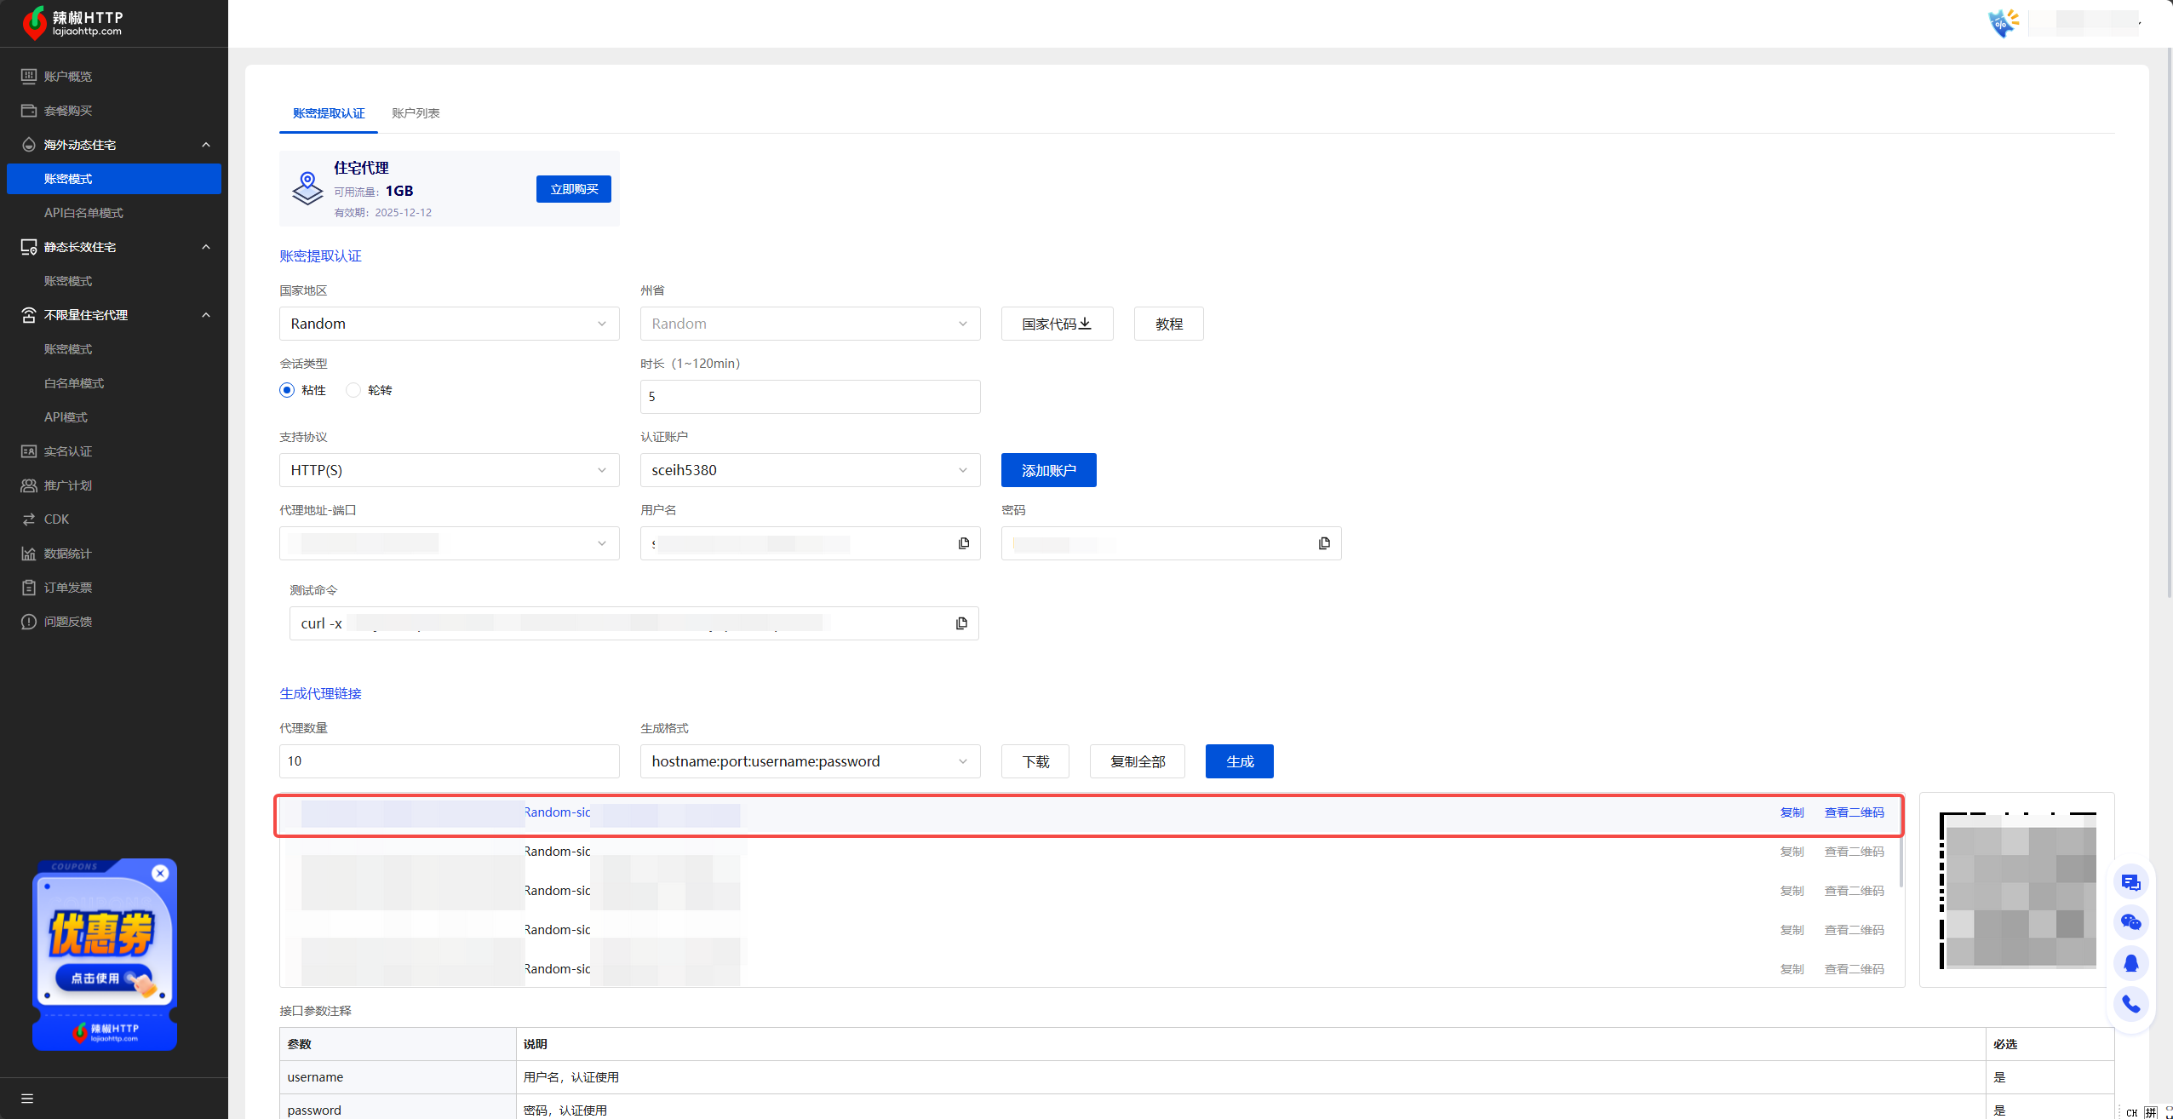
Task: Open the 国家地区 Random dropdown
Action: (x=449, y=324)
